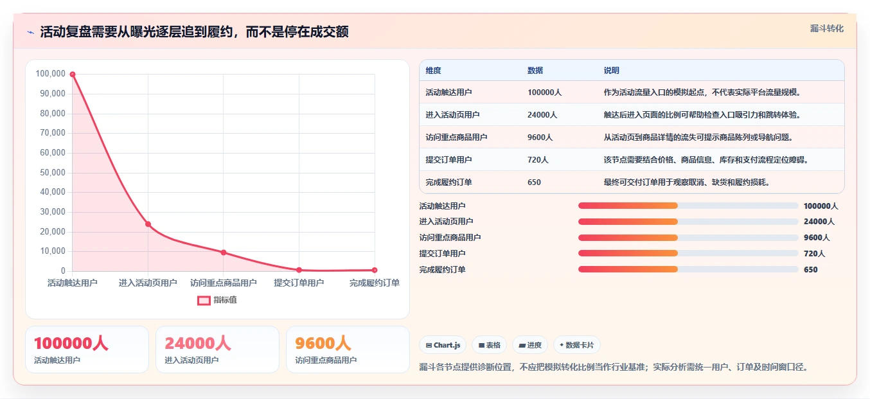Click the 100000人 value beside progress bar
This screenshot has width=870, height=399.
[x=821, y=206]
